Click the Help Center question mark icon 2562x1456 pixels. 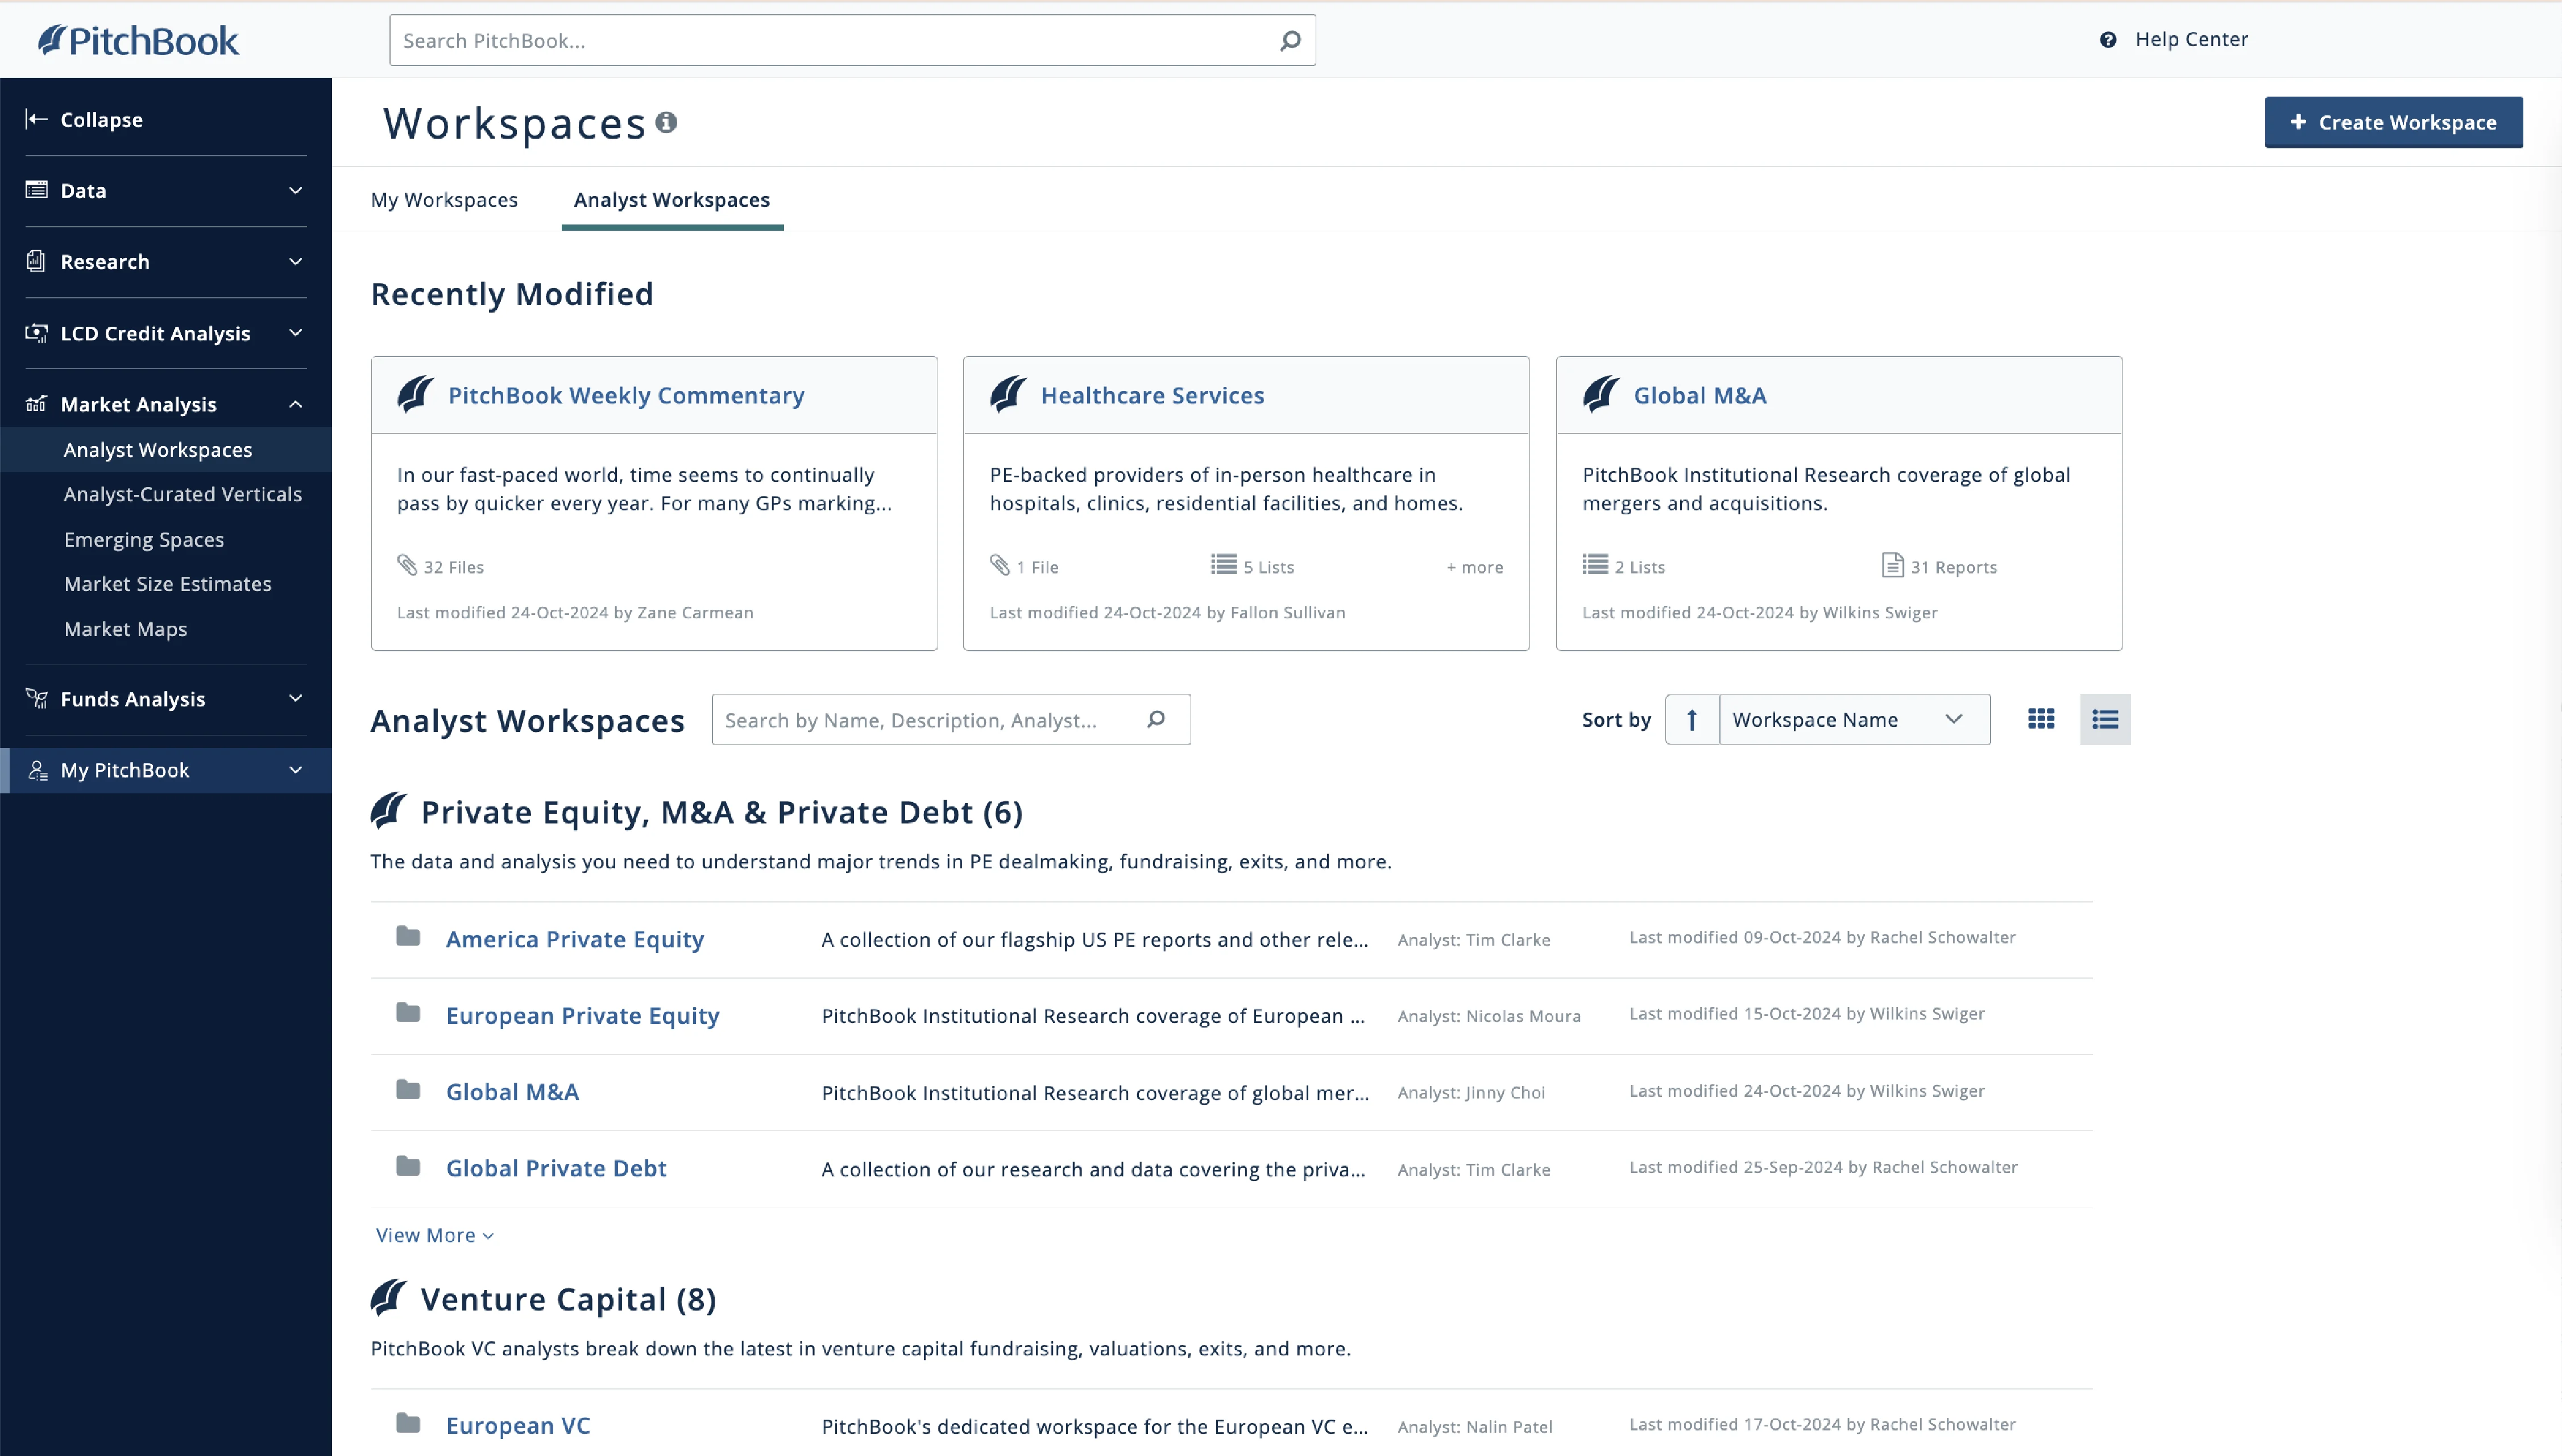(x=2108, y=40)
